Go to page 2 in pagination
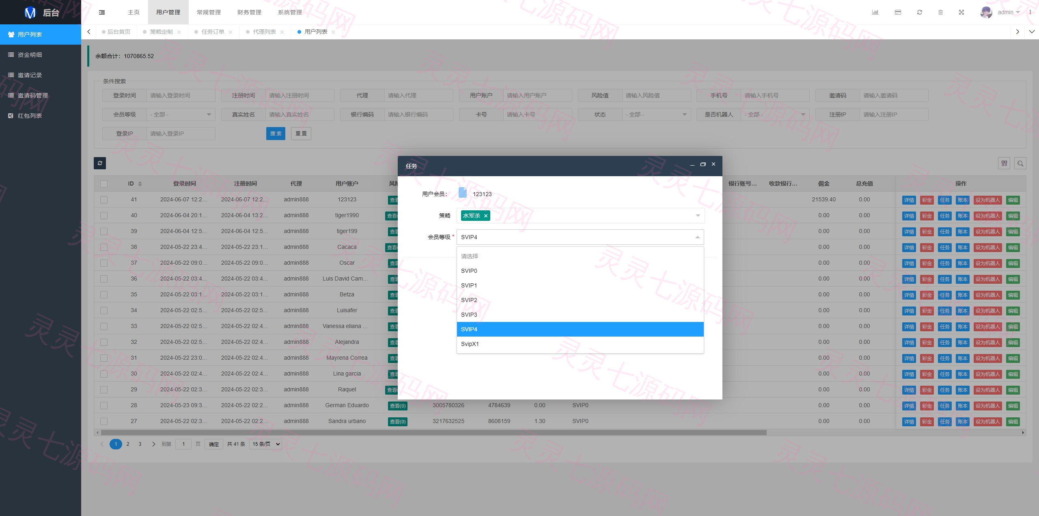 click(x=128, y=444)
